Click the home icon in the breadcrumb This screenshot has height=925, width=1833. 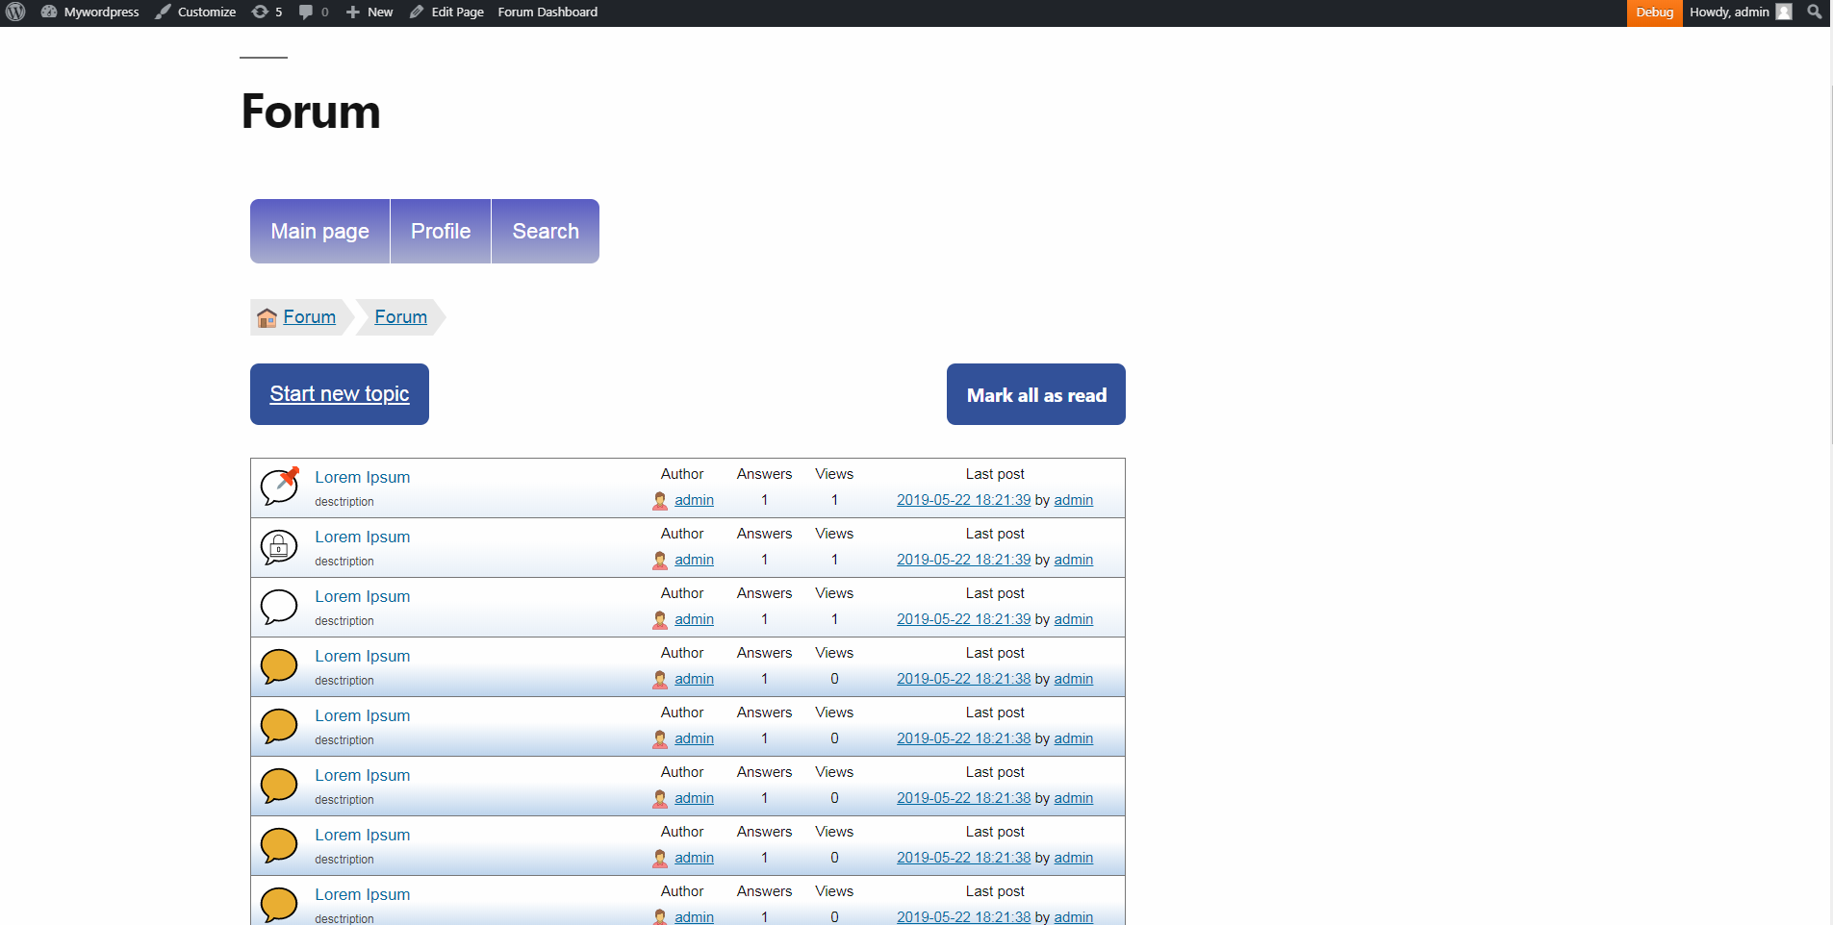[267, 318]
